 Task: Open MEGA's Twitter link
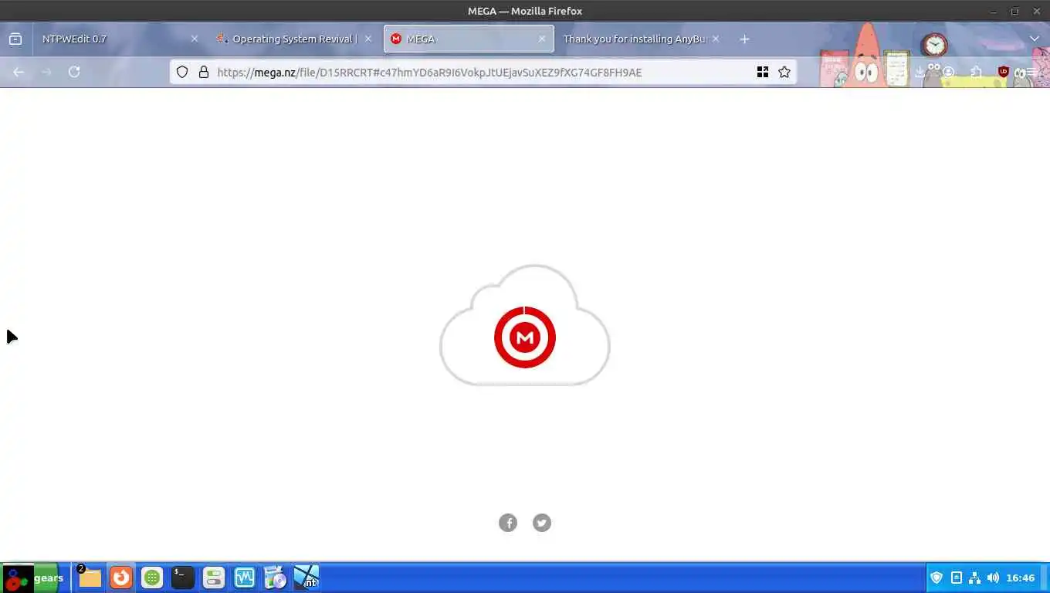[x=542, y=523]
